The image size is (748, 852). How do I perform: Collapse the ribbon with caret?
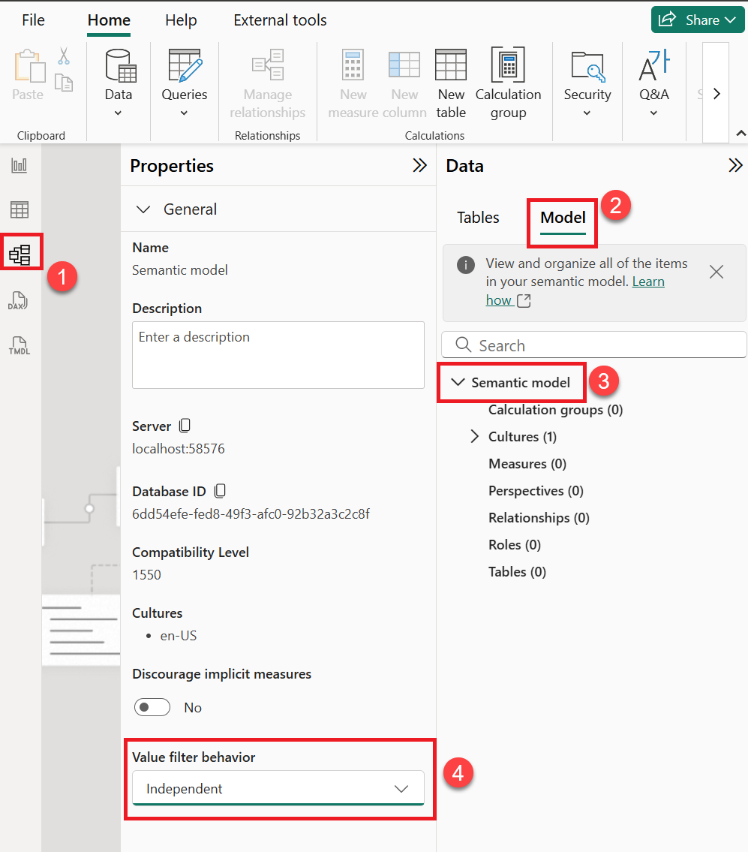pyautogui.click(x=741, y=133)
